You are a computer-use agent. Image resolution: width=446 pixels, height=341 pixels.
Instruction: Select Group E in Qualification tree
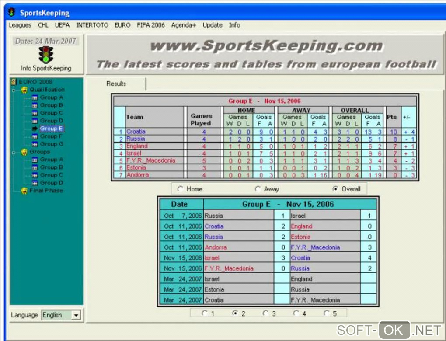click(51, 129)
